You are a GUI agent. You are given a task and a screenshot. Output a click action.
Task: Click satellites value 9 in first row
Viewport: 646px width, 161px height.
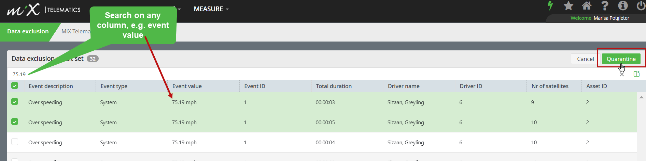(532, 102)
